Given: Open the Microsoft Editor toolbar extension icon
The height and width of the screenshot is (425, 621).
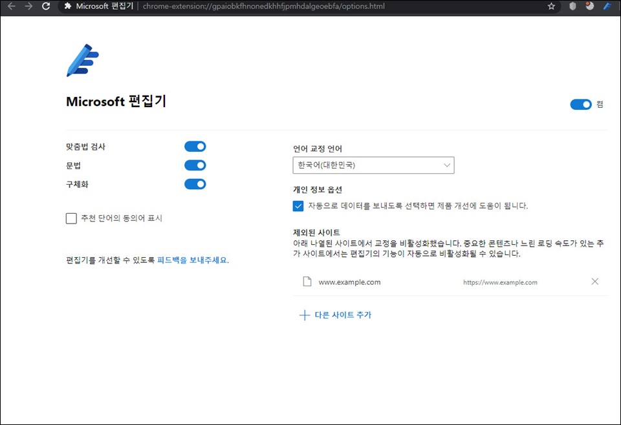Looking at the screenshot, I should [x=607, y=6].
